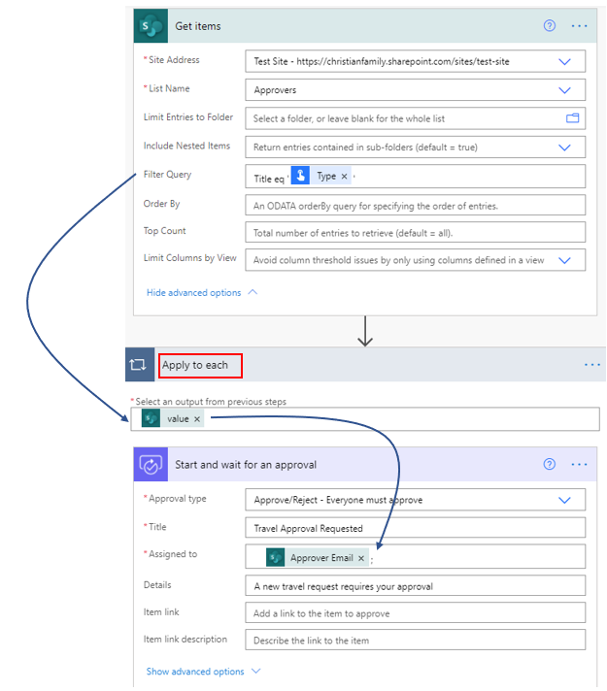Screen dimensions: 607x691
Task: Open help for the Get items action
Action: (x=549, y=26)
